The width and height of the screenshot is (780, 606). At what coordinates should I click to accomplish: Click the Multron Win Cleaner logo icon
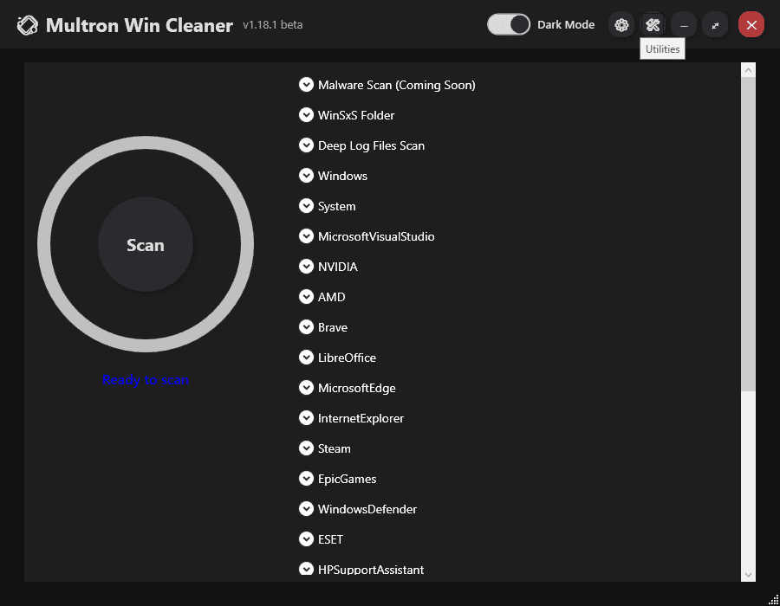pyautogui.click(x=28, y=25)
